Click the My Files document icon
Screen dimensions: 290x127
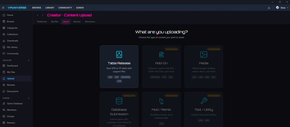tap(4, 72)
